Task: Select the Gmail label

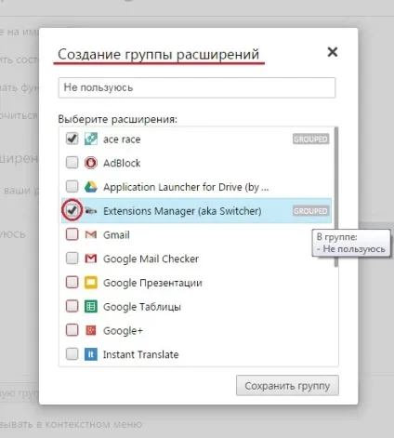Action: tap(116, 235)
